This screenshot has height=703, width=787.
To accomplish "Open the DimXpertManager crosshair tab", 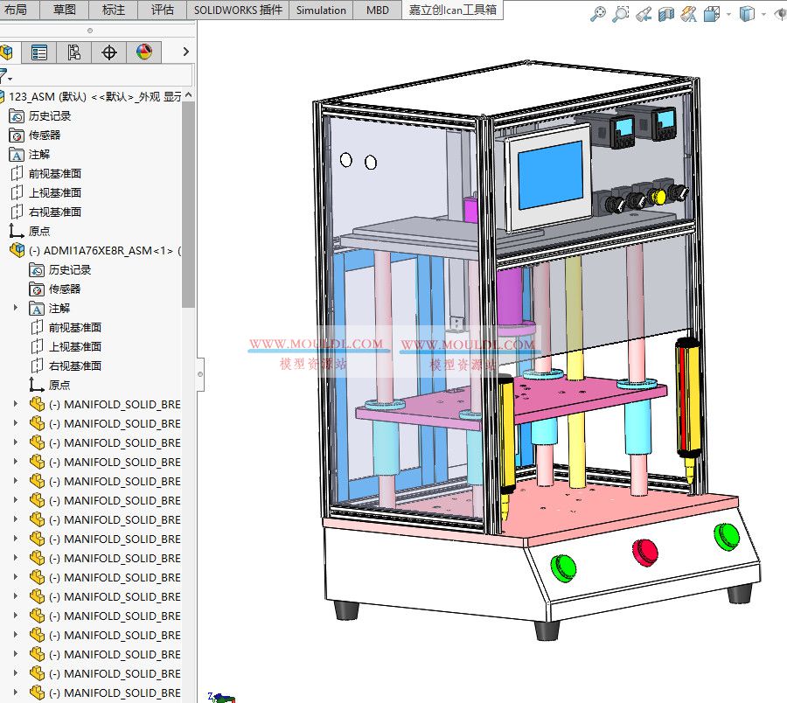I will (108, 52).
